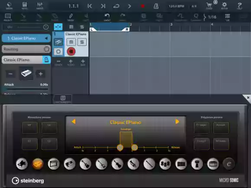Collapse the '1 Classic EPiano' inspector header
This screenshot has width=251, height=188.
[x=26, y=38]
